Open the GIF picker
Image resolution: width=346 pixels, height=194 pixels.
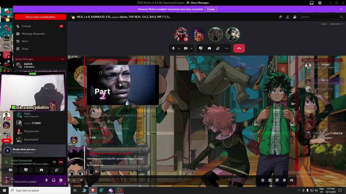(270, 180)
